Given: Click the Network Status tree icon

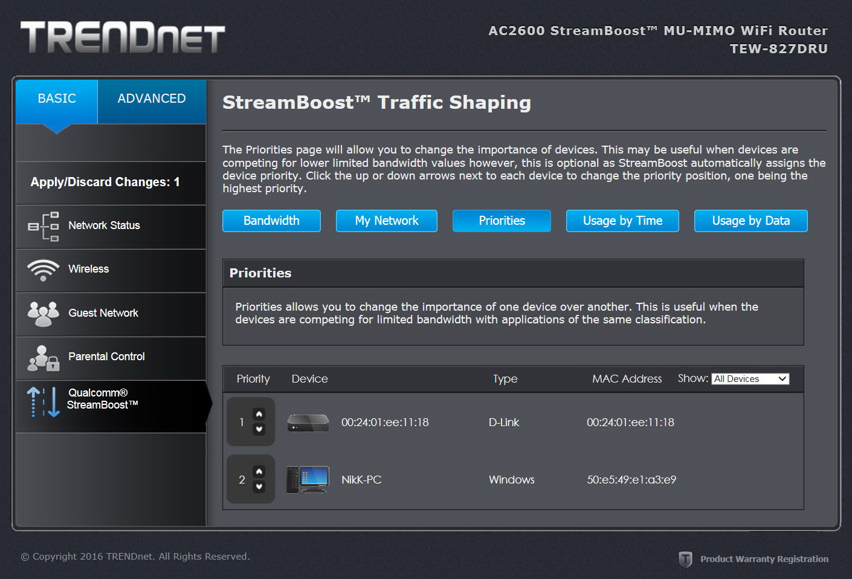Looking at the screenshot, I should pos(44,227).
